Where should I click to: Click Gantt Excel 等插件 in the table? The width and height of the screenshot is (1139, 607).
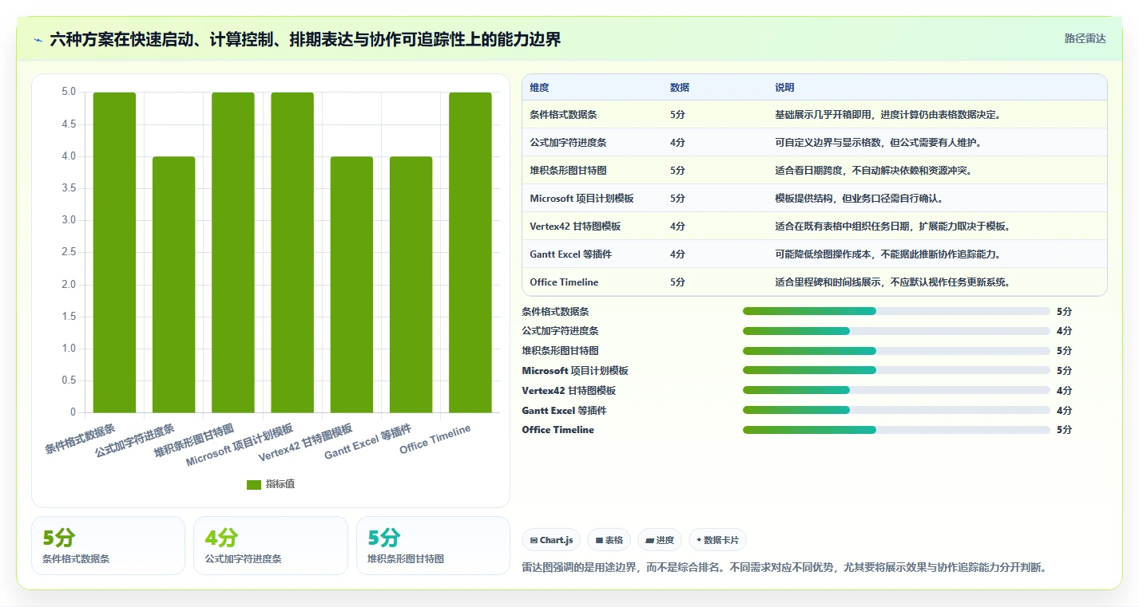570,254
